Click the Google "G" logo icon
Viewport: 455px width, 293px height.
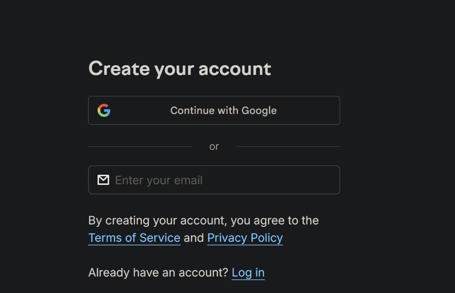point(104,111)
